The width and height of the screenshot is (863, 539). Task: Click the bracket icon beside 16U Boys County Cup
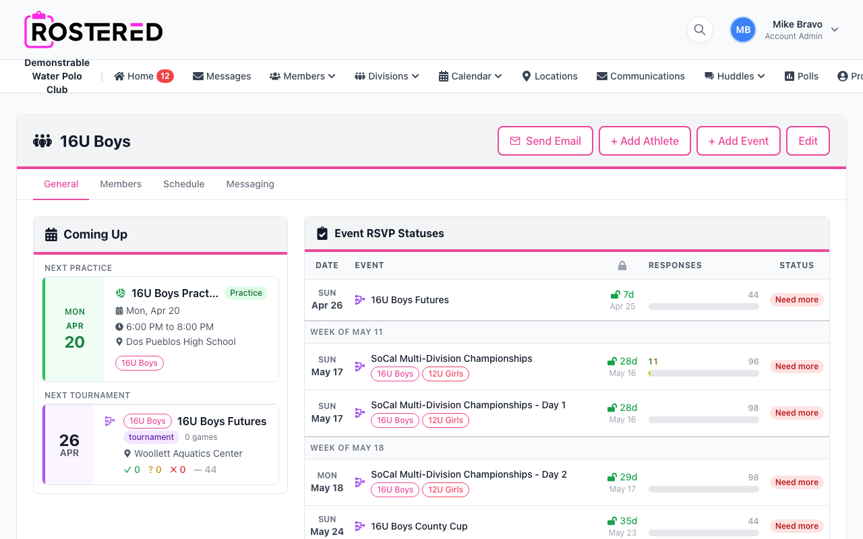click(x=360, y=526)
